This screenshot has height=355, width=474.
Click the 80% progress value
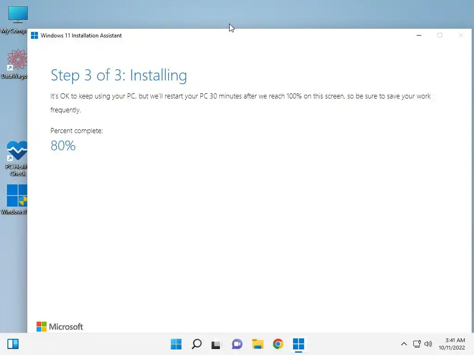click(x=63, y=146)
